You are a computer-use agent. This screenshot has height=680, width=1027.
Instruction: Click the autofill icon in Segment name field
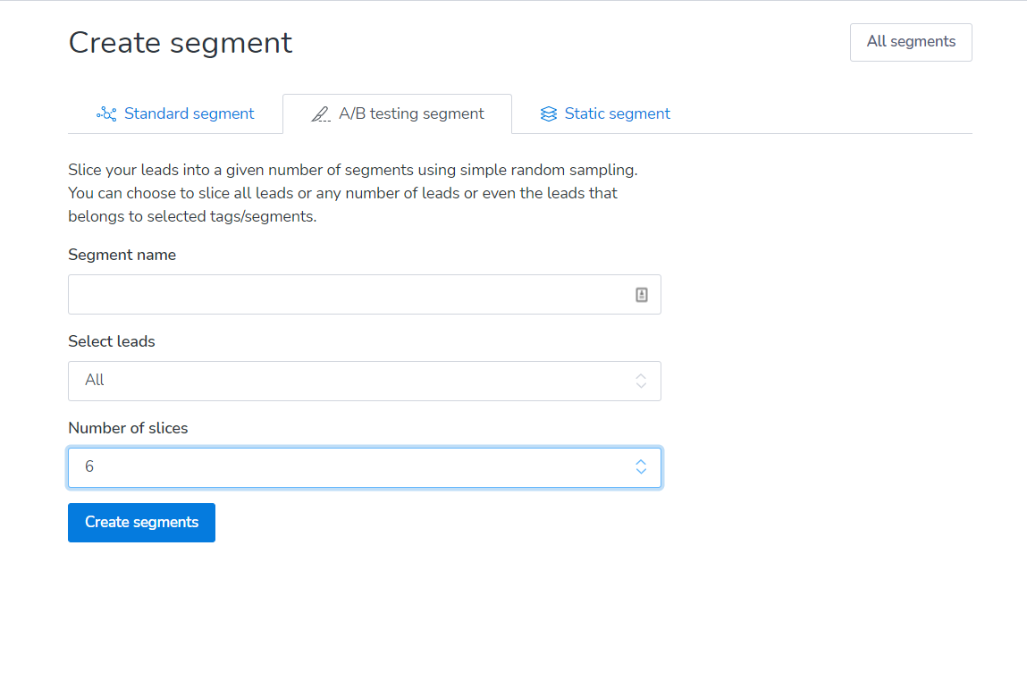(x=642, y=295)
